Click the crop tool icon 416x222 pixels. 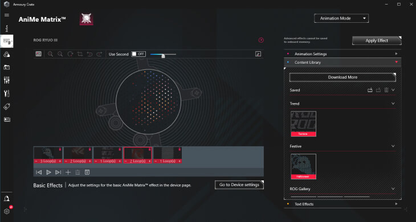pyautogui.click(x=80, y=54)
